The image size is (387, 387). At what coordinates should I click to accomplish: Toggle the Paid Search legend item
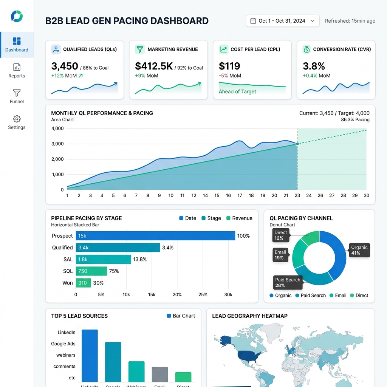tap(311, 296)
